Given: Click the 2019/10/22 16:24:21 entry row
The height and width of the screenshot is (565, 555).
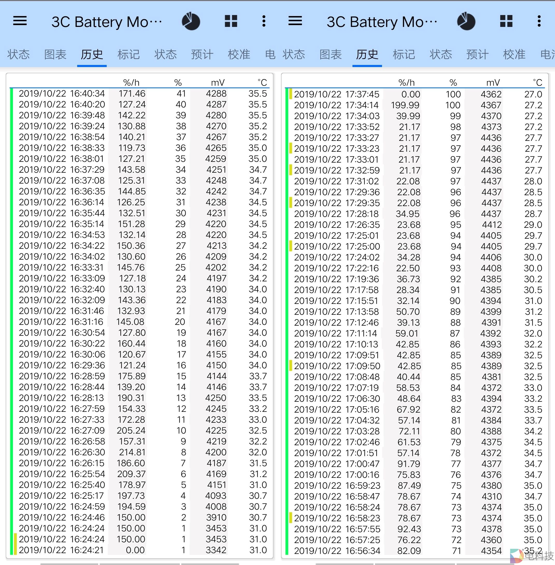Looking at the screenshot, I should pyautogui.click(x=140, y=550).
